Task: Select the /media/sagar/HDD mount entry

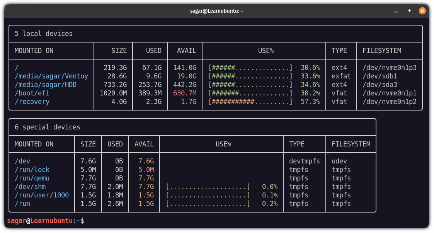Action: (x=44, y=84)
